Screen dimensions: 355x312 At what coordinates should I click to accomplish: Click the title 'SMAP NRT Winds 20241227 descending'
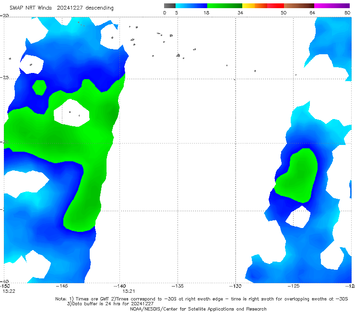tap(61, 8)
